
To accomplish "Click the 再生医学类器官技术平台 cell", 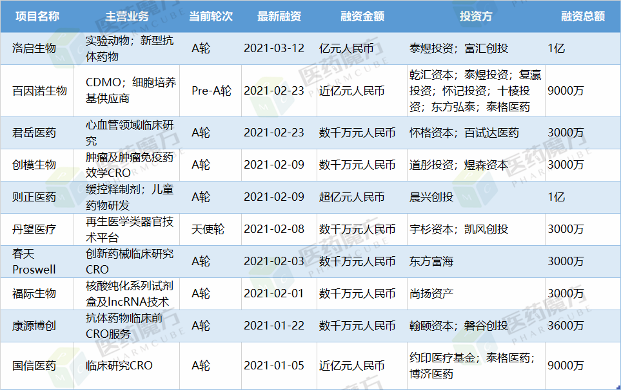I will click(x=127, y=230).
